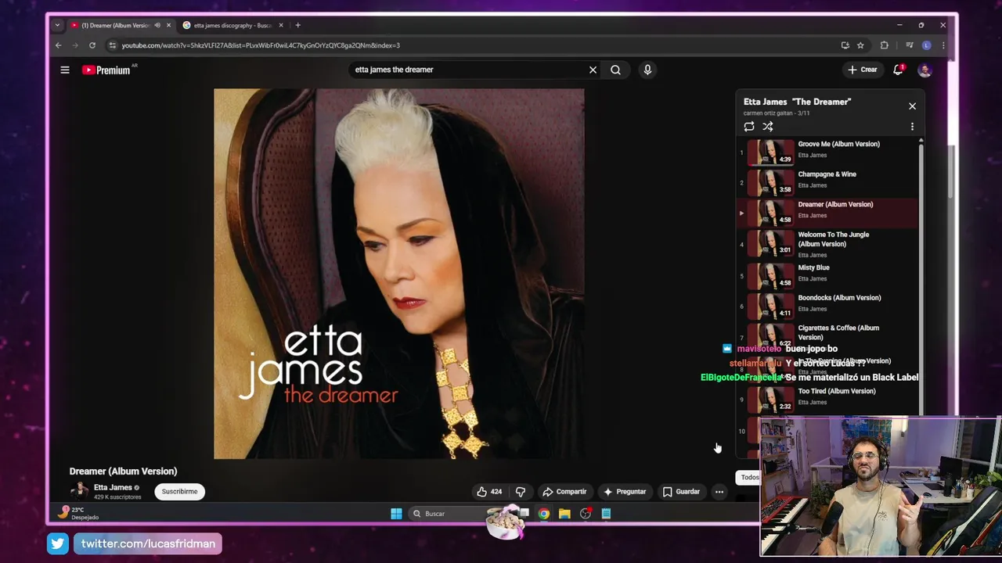Screen dimensions: 1002x563
Task: Like the video with thumbs up
Action: 489,492
